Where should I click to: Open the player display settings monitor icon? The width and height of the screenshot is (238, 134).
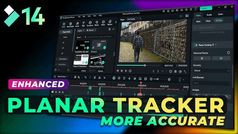[x=170, y=71]
